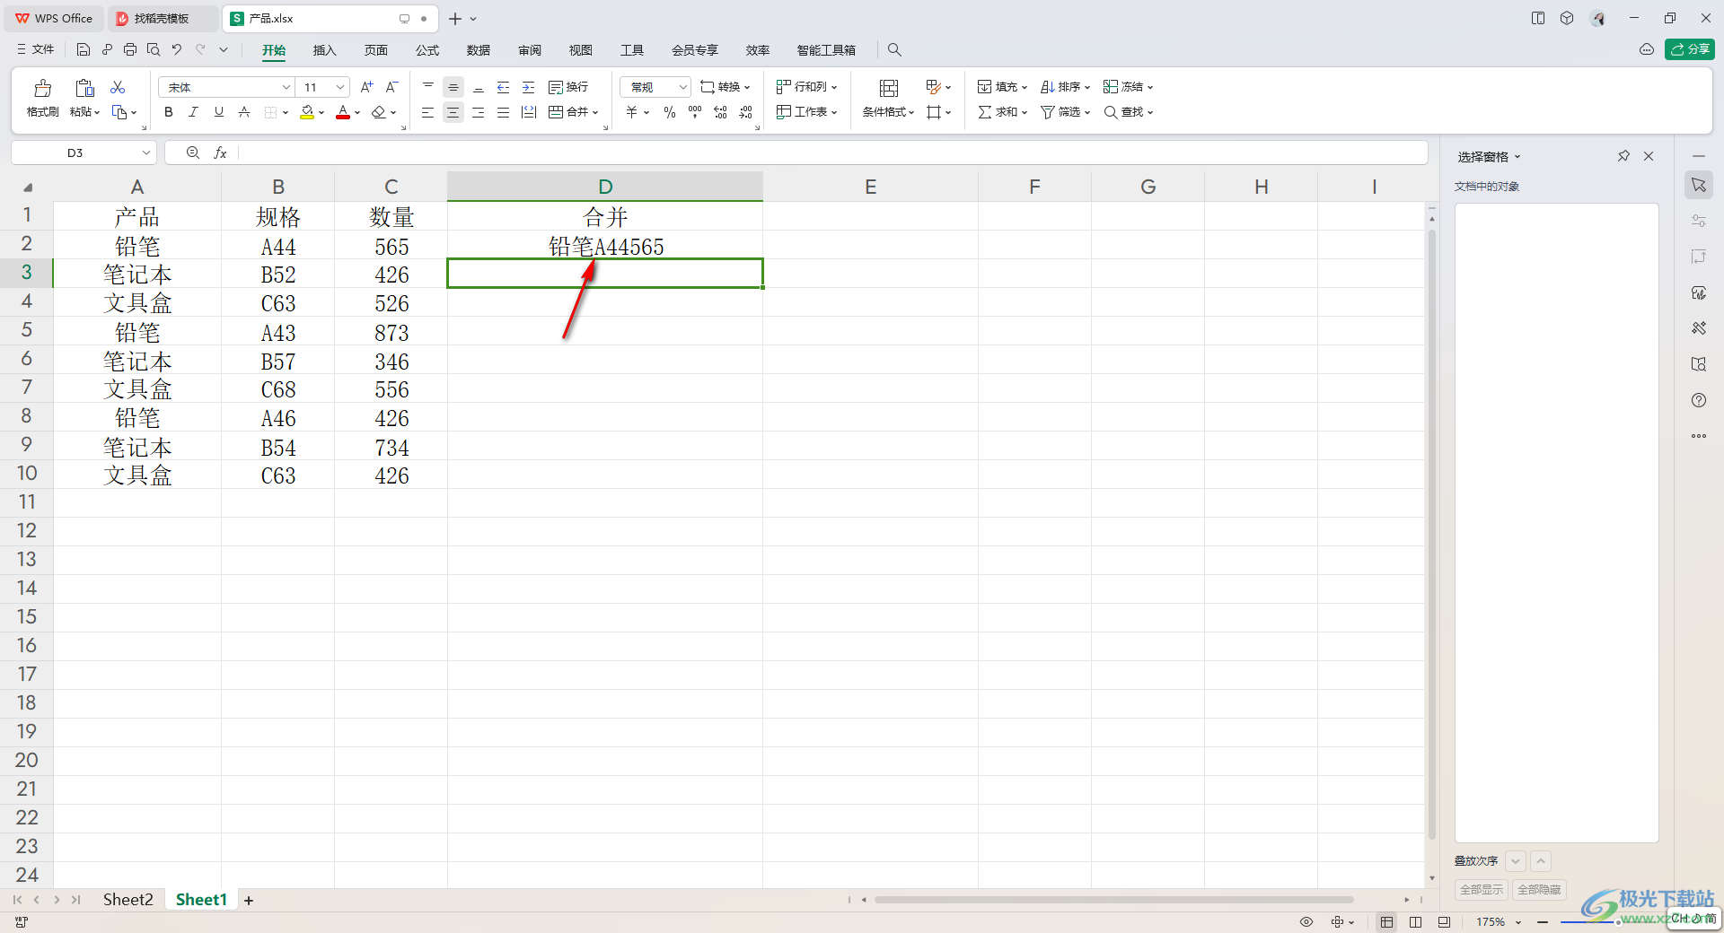
Task: Toggle middle vertical alignment
Action: point(453,87)
